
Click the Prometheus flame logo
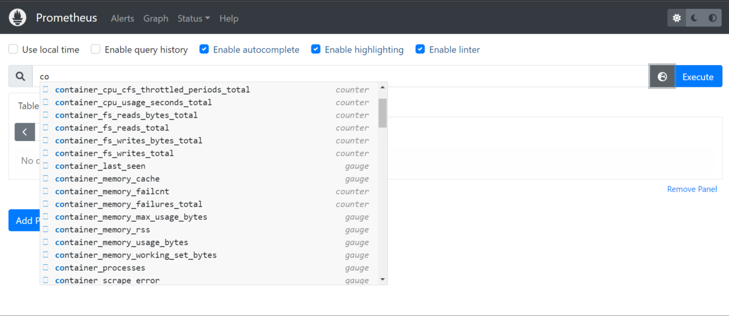click(18, 18)
